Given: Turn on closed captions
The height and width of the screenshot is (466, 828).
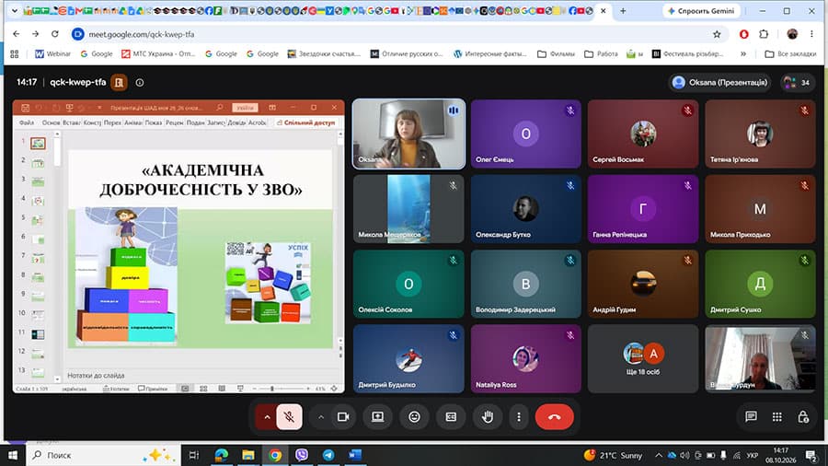Looking at the screenshot, I should (451, 417).
